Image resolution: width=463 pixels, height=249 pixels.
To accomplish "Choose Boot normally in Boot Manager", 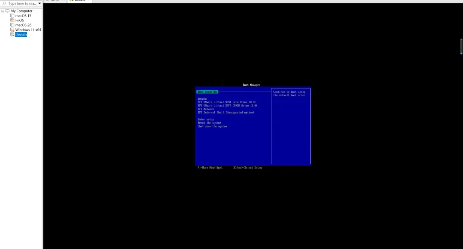I will [207, 92].
